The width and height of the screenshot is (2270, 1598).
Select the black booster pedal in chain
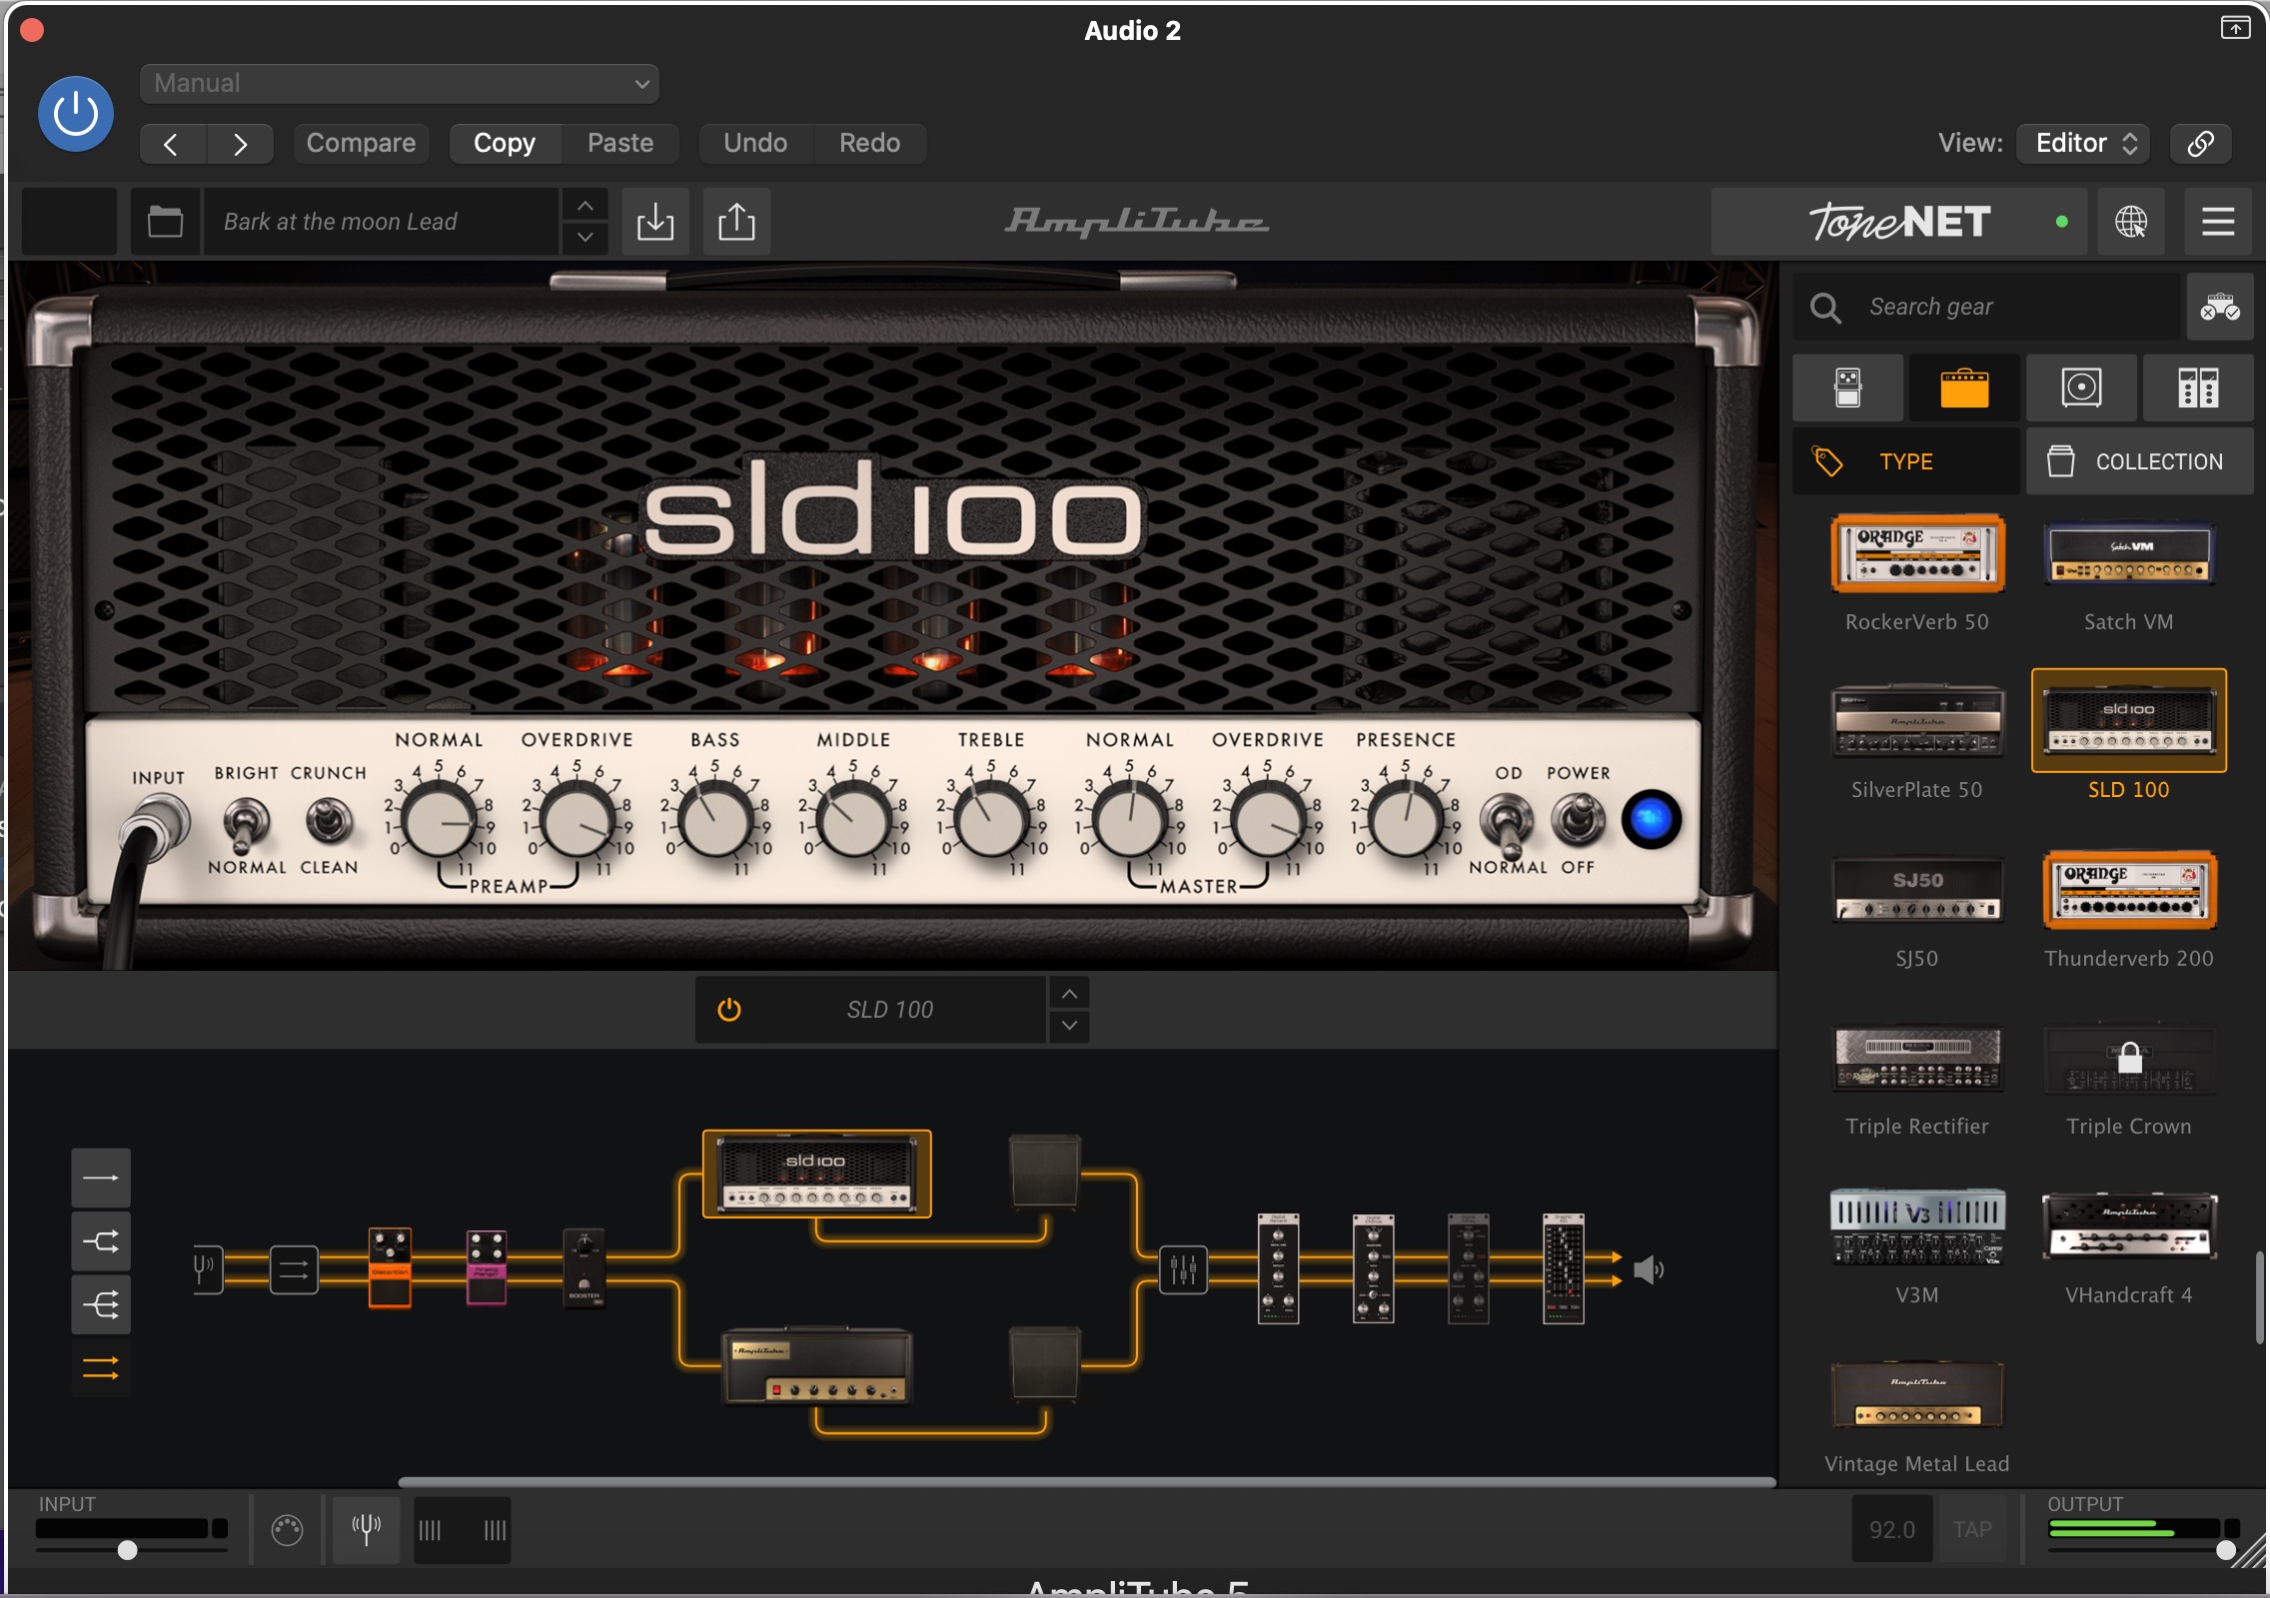pos(584,1267)
